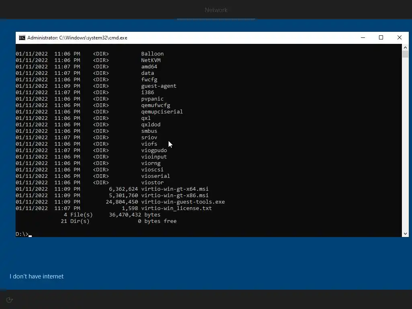
Task: Click the accessibility icon at bottom left
Action: point(10,300)
